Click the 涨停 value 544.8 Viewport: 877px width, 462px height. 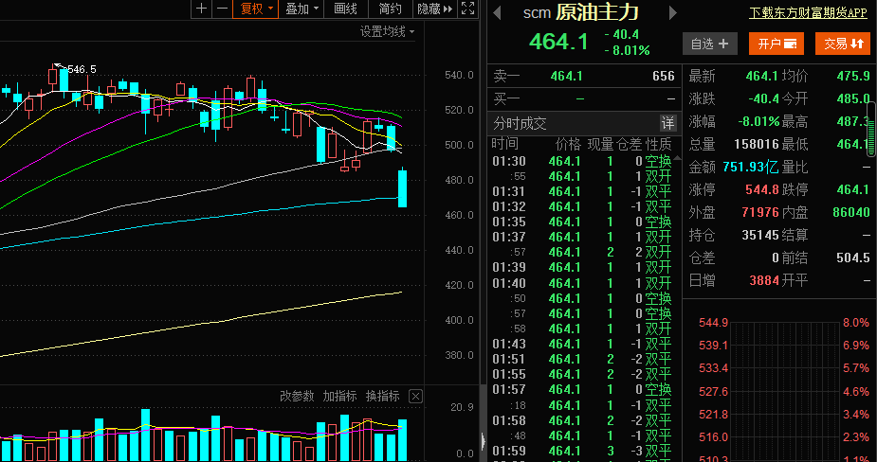tap(761, 189)
